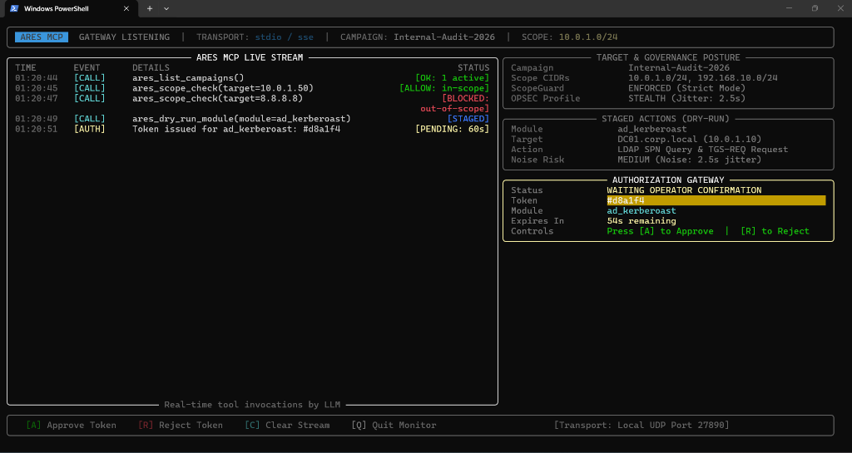Click the Scope CIDRs value

[703, 78]
